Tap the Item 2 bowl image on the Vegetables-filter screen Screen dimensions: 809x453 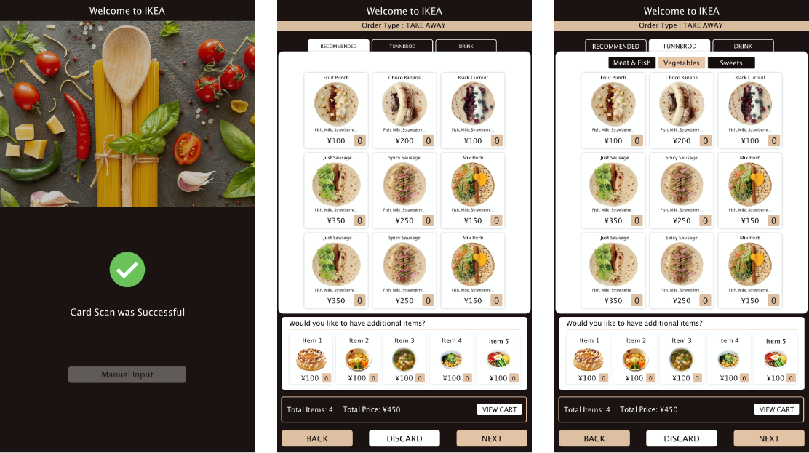(634, 360)
